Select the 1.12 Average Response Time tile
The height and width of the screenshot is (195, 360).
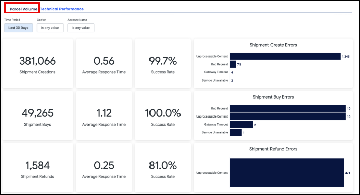coord(104,115)
